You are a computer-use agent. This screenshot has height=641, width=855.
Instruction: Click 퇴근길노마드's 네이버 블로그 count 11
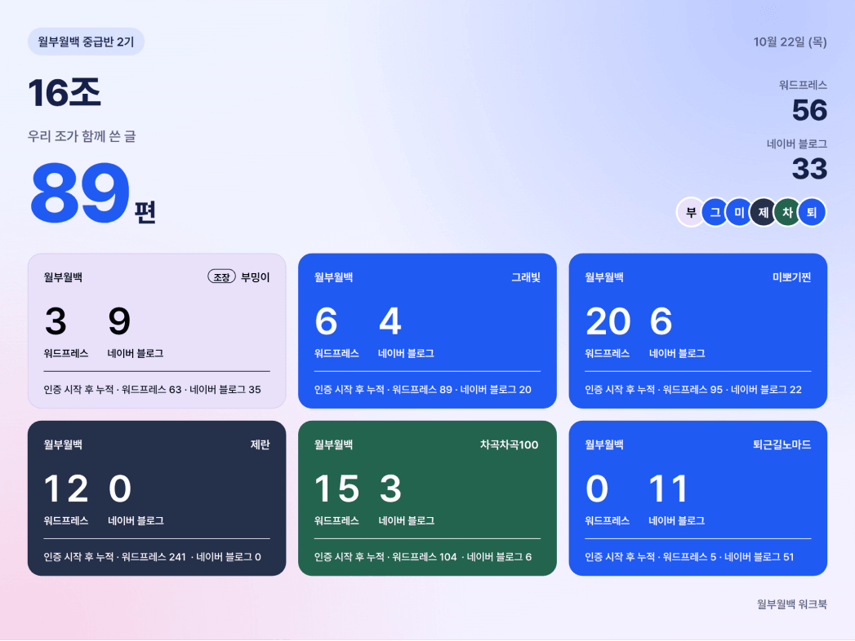pyautogui.click(x=668, y=488)
